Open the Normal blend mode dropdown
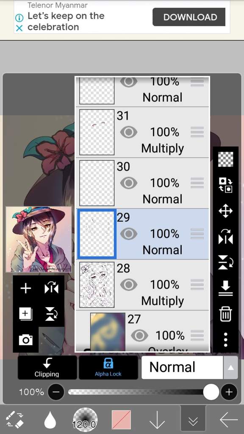 tap(182, 367)
